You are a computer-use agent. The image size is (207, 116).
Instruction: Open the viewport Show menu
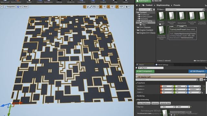(x=25, y=7)
